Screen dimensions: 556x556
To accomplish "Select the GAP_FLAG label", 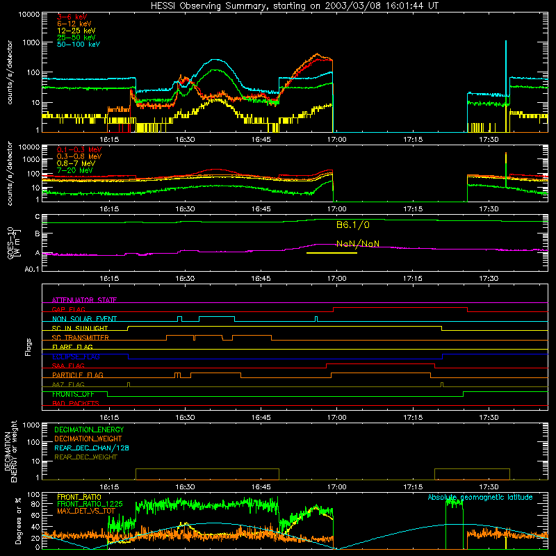I will coord(68,309).
